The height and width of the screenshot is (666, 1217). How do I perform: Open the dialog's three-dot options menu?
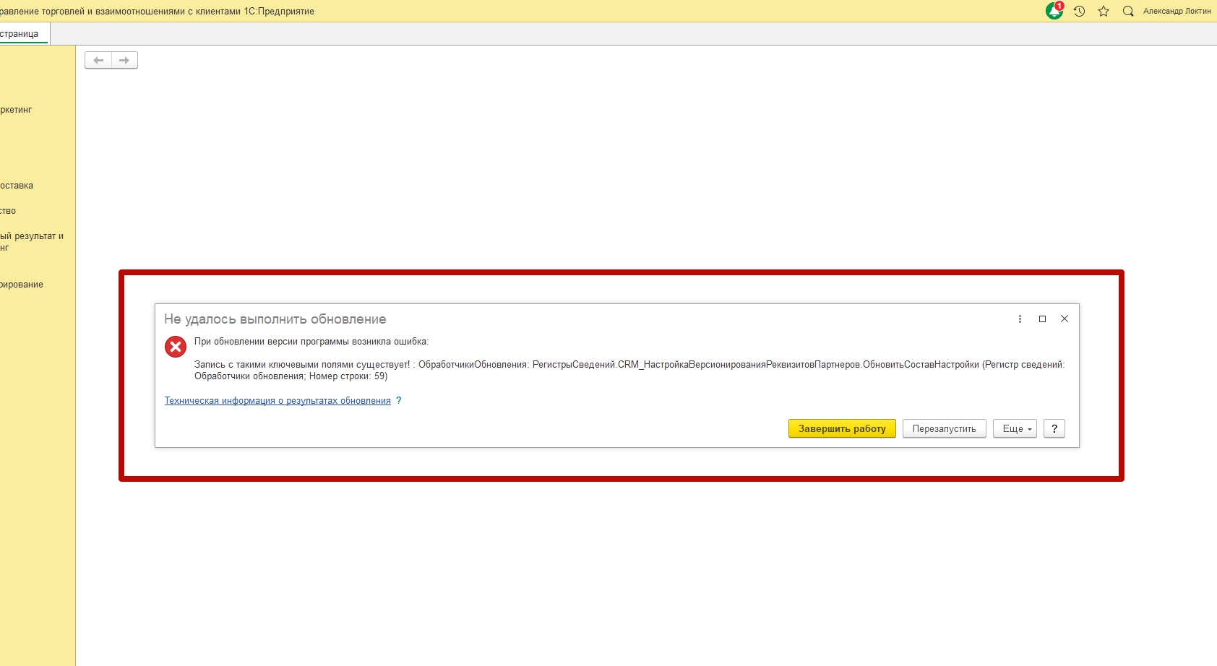(1020, 319)
